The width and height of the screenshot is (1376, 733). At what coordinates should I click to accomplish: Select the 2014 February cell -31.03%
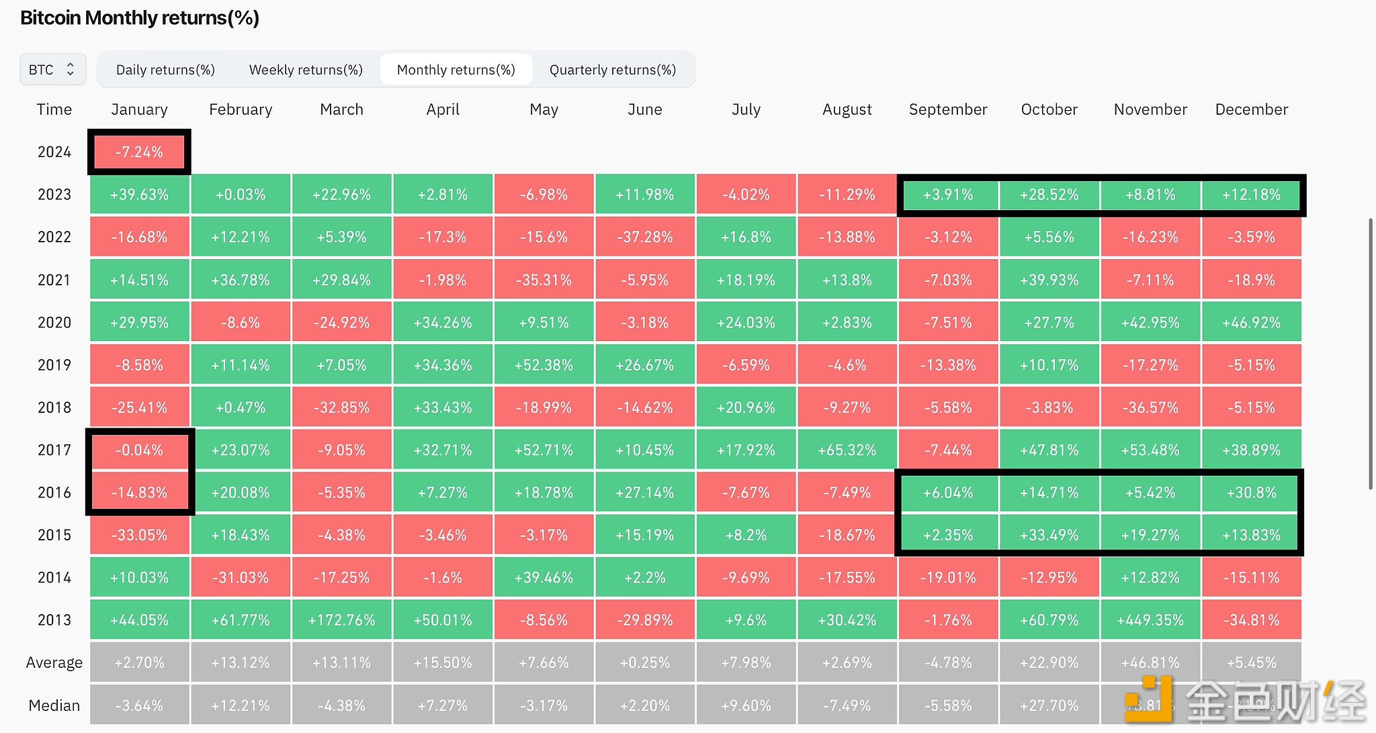pos(241,578)
